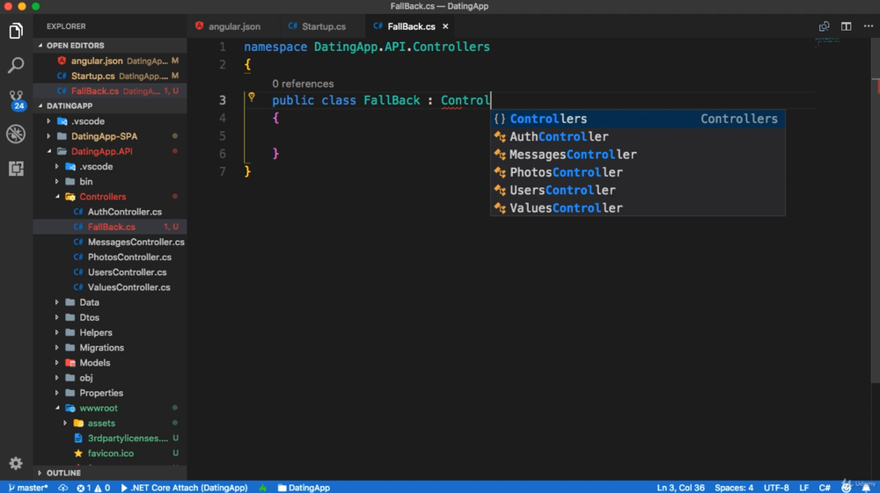Change indentation via Spaces: 4

734,488
